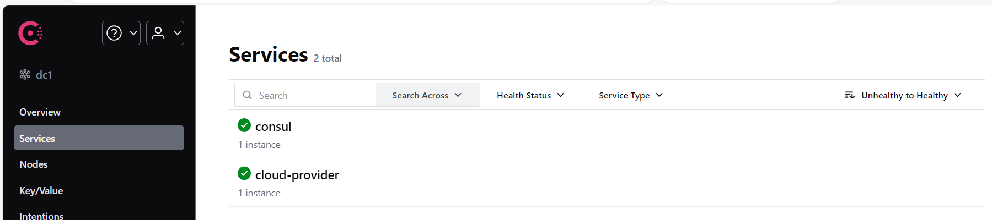Open the Intentions page
Viewport: 992px width, 220px height.
(41, 216)
